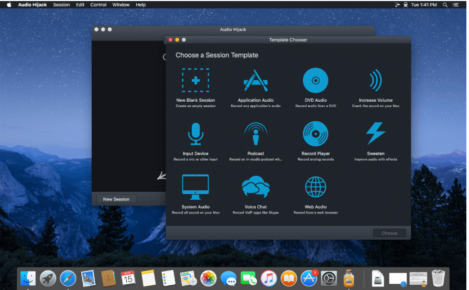
Task: Click the "Record audio from a DVD" description
Action: 315,106
